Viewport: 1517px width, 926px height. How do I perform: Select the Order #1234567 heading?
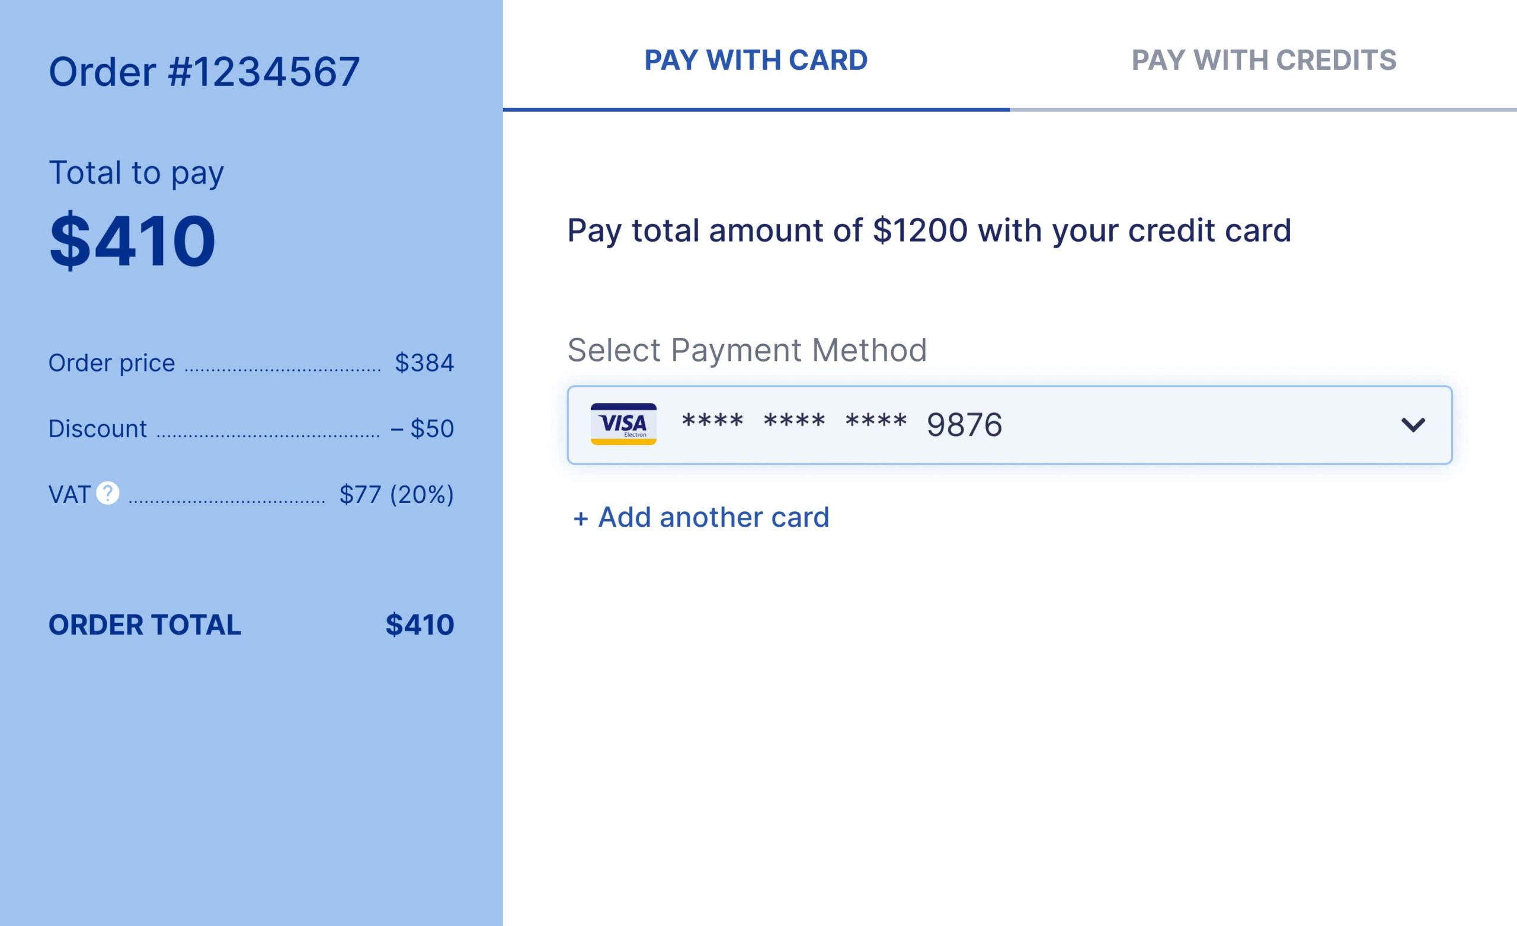(204, 72)
